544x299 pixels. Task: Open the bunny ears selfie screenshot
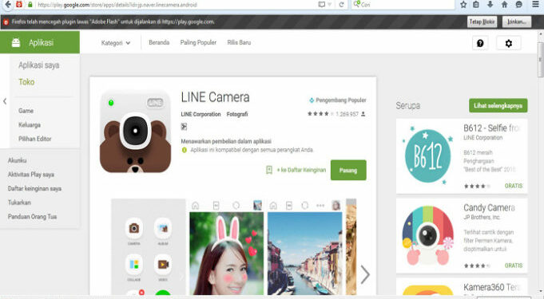227,254
